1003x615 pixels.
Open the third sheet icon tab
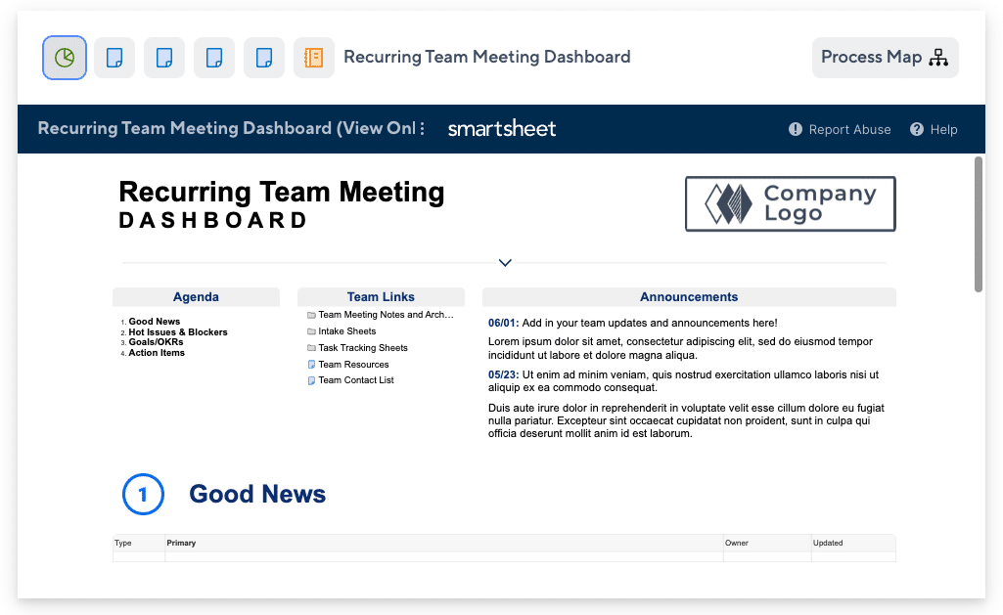[214, 58]
